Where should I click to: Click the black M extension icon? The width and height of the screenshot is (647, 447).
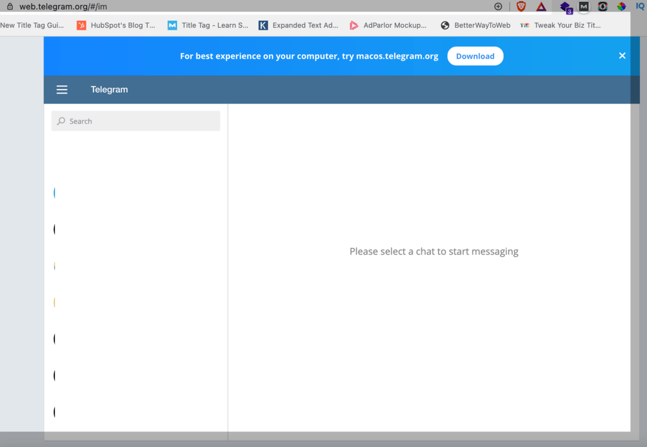pos(583,6)
